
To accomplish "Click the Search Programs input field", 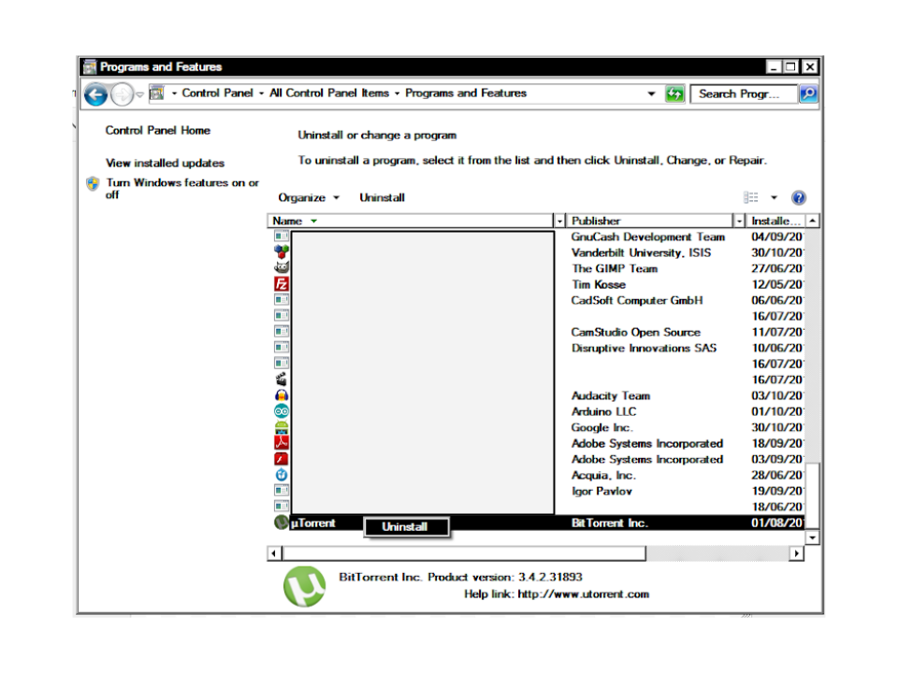I will click(x=744, y=93).
